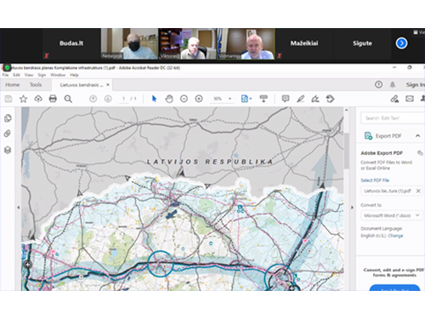This screenshot has width=425, height=319.
Task: Click the scrolling mode toolbar icon
Action: (263, 99)
